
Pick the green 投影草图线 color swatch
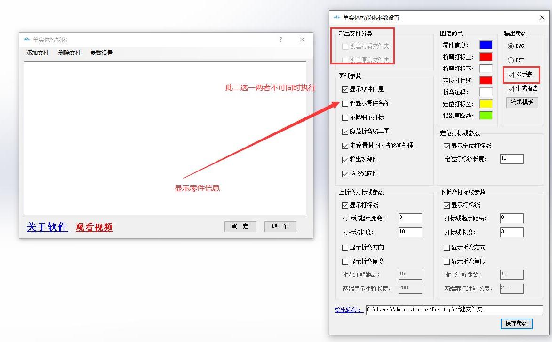click(486, 115)
